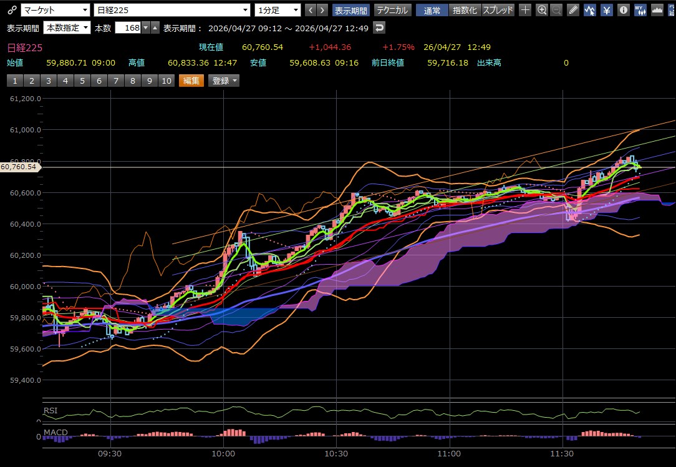This screenshot has width=676, height=467.
Task: Select the pencil drawing tool
Action: pos(574,10)
